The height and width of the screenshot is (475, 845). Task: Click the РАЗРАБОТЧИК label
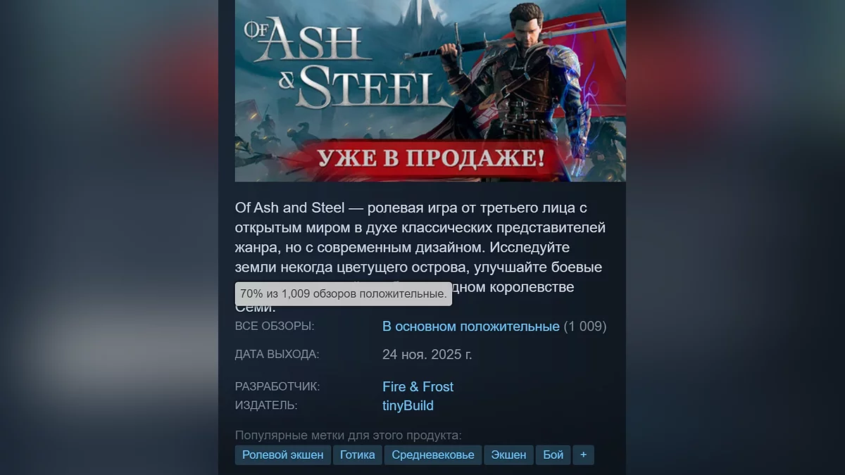click(x=277, y=386)
